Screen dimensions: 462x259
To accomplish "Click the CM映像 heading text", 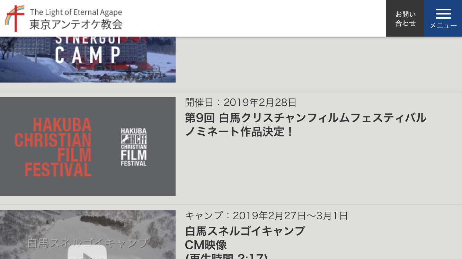I will 206,245.
